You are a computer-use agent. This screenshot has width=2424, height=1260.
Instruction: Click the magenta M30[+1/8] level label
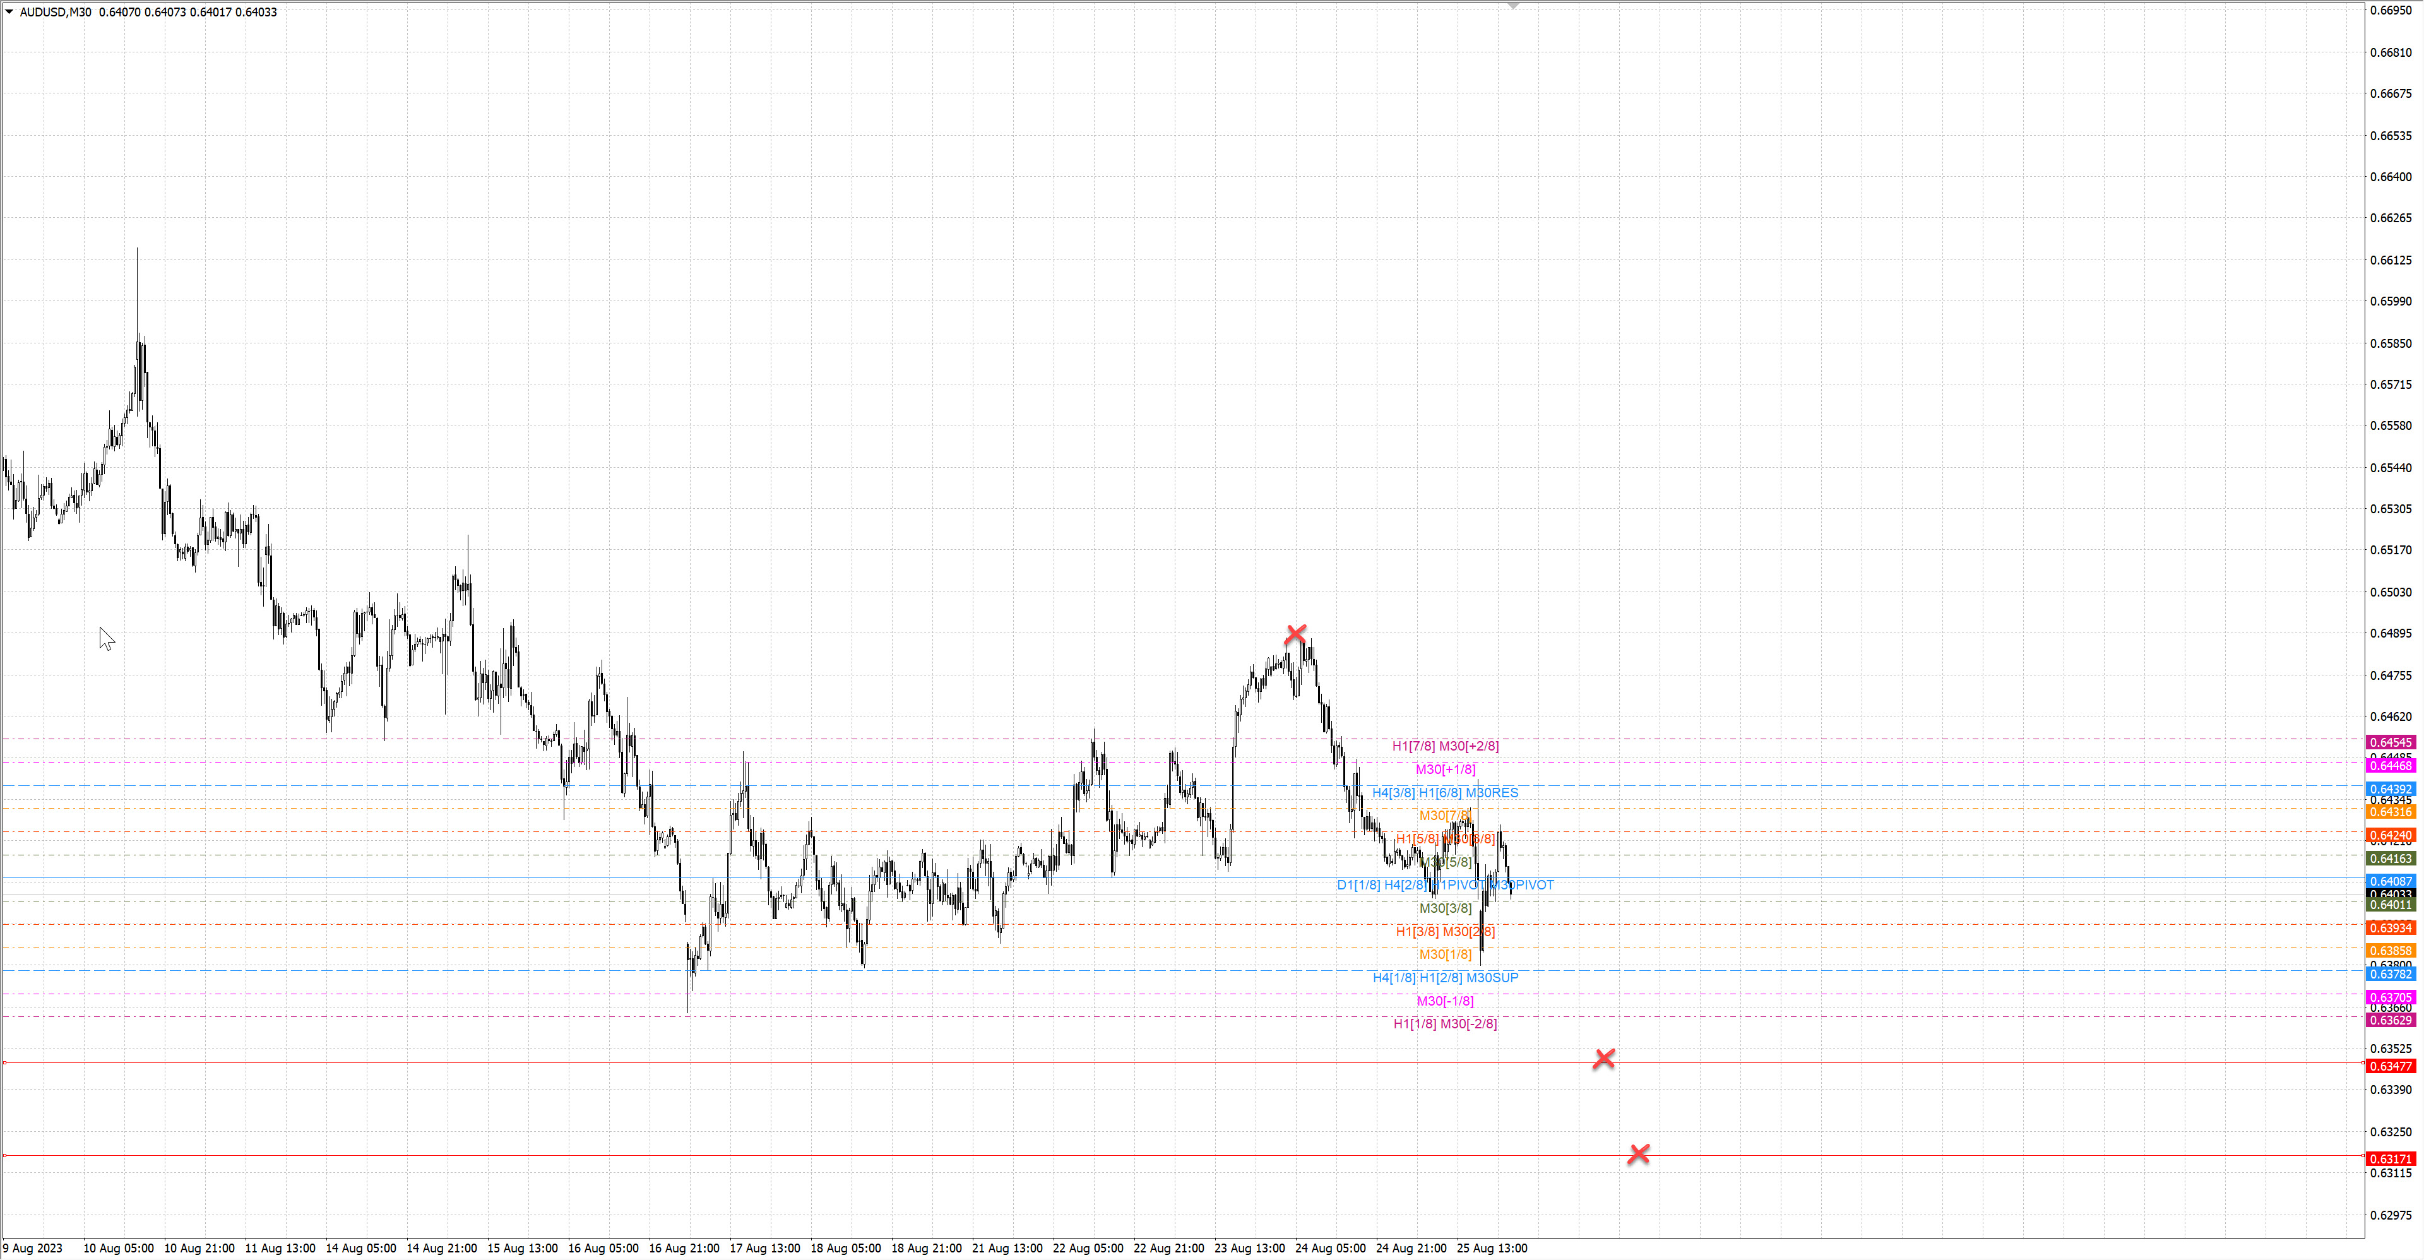(x=1444, y=769)
